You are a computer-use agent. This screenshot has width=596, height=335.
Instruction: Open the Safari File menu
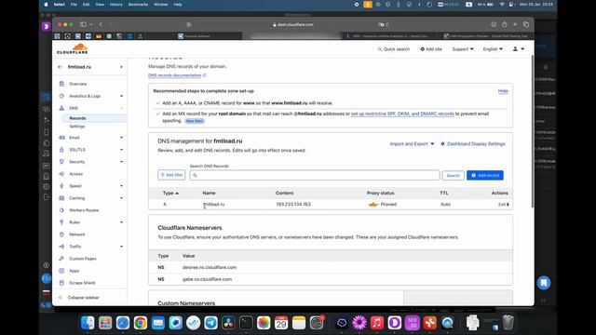coord(74,5)
